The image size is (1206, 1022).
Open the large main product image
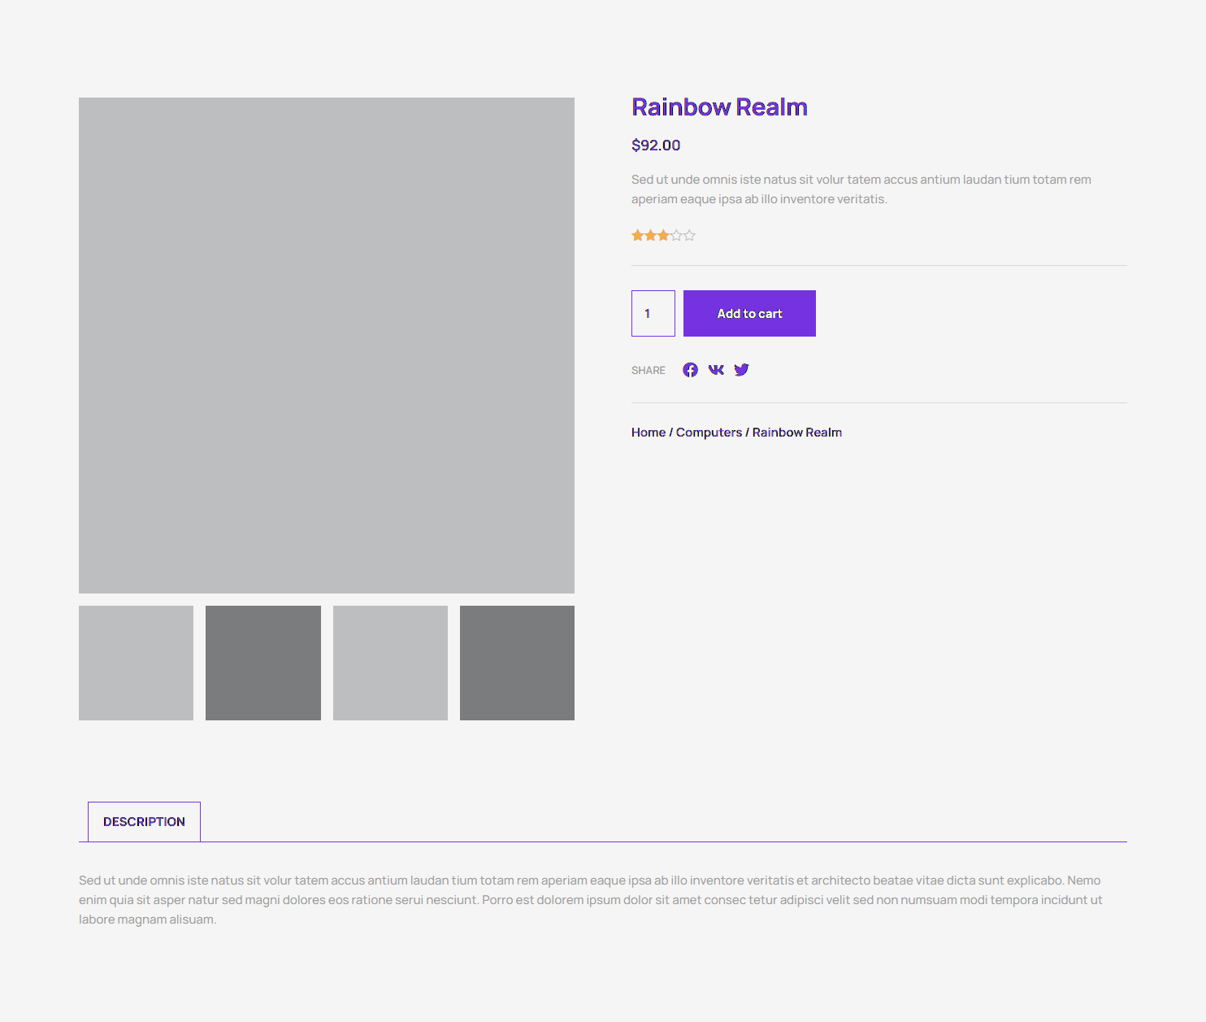[327, 346]
